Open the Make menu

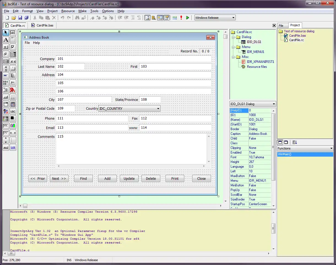[x=82, y=11]
